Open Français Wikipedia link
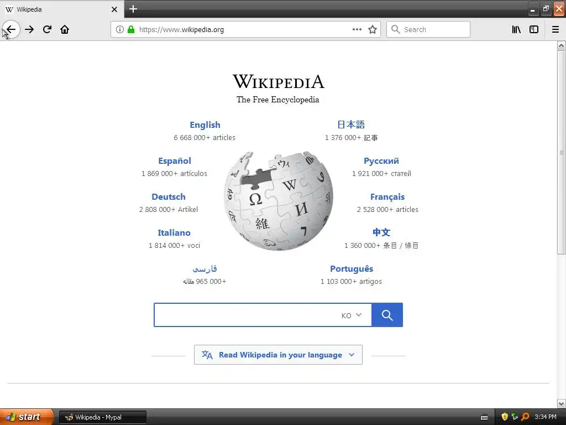The image size is (566, 425). 387,196
